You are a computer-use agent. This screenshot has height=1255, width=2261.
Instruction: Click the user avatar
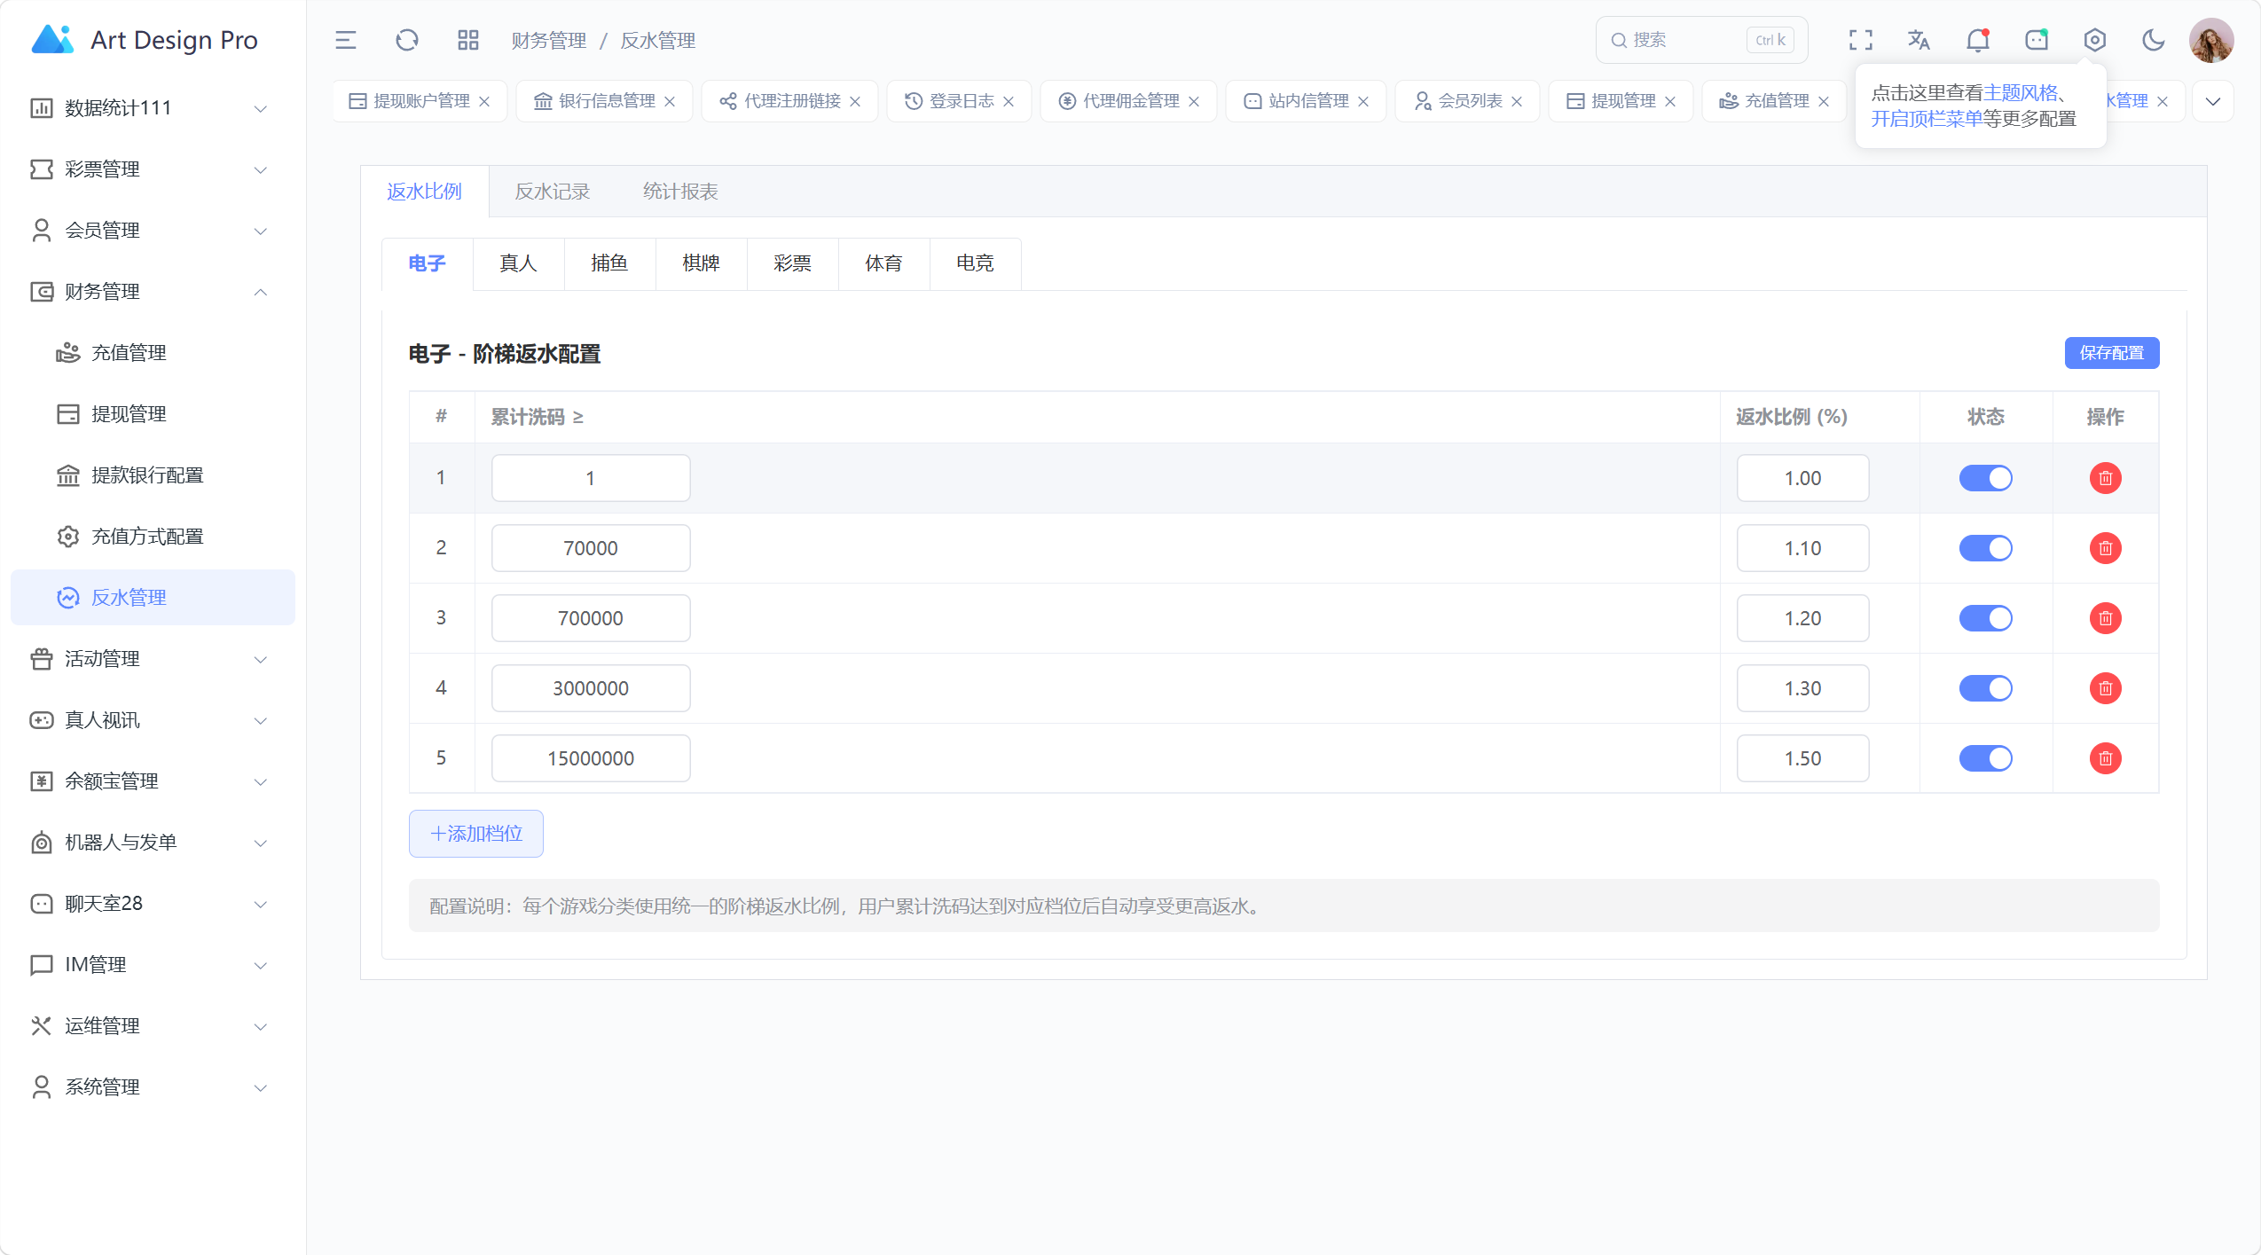tap(2210, 40)
